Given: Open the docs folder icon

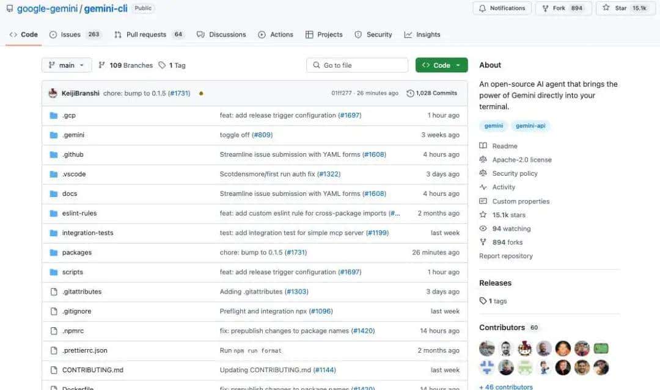Looking at the screenshot, I should [53, 193].
